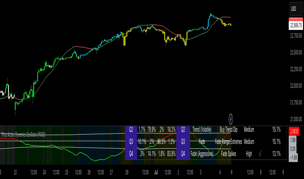The width and height of the screenshot is (304, 179).
Task: Click the High confidence cell
Action: pos(249,154)
